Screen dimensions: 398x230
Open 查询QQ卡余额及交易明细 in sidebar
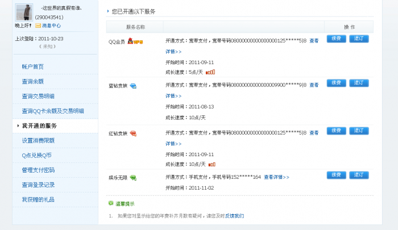[x=53, y=111]
